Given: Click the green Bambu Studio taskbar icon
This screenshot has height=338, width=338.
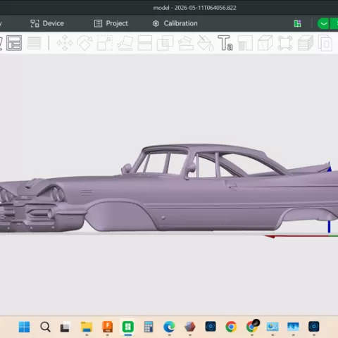Looking at the screenshot, I should 128,327.
